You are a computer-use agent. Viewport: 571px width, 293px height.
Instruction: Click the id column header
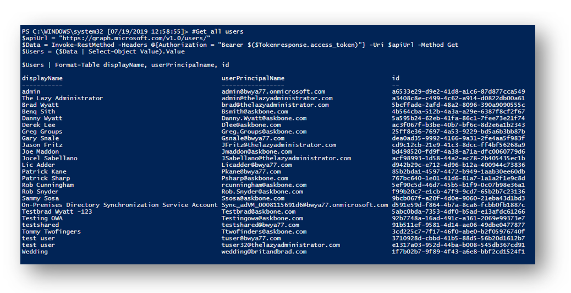396,78
